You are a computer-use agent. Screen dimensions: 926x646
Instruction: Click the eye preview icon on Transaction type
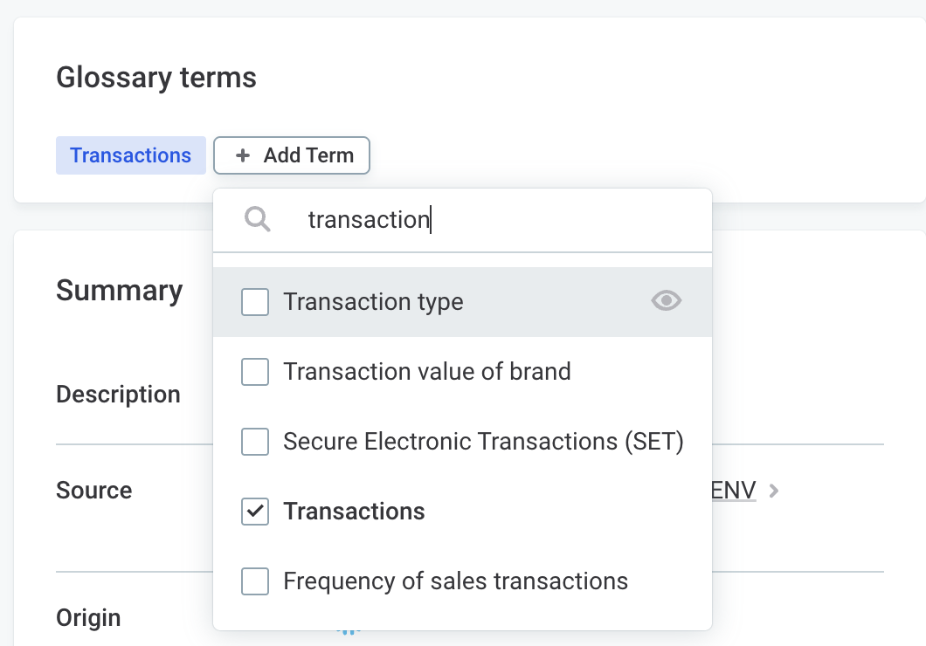click(x=666, y=300)
